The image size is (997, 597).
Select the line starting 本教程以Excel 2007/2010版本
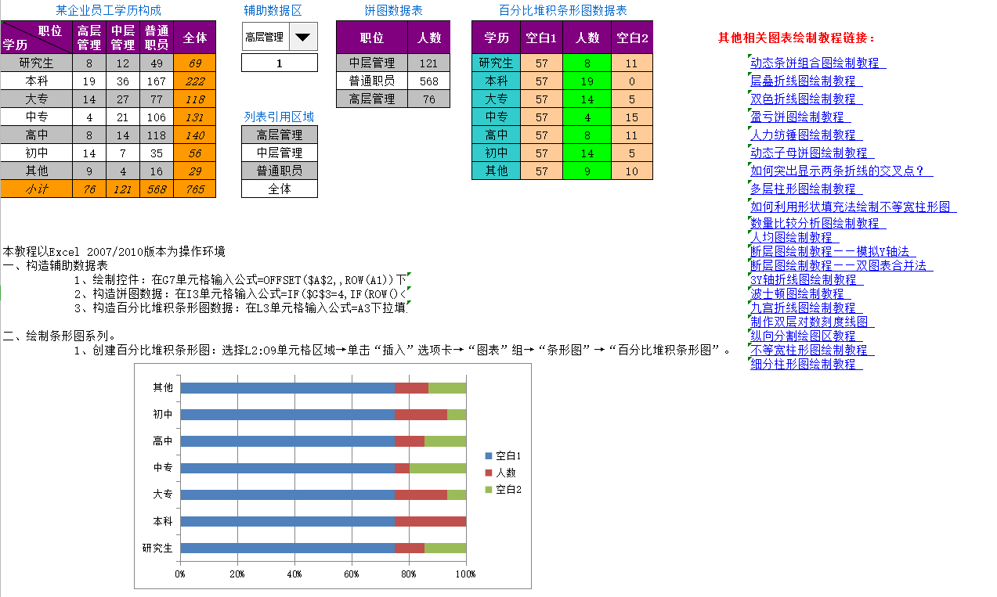[x=114, y=251]
